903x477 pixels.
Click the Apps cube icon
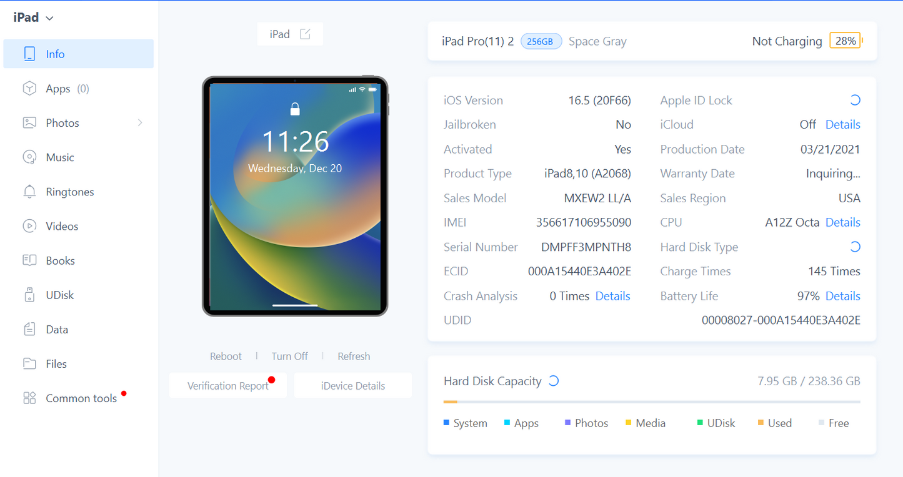pyautogui.click(x=29, y=89)
